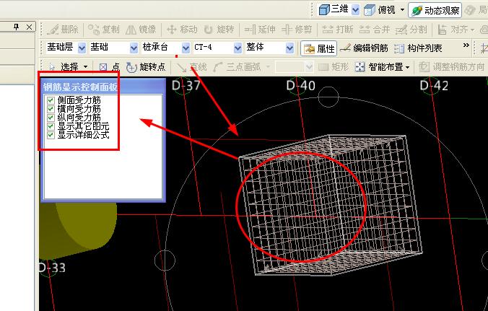Click axis label D-40

[x=300, y=86]
